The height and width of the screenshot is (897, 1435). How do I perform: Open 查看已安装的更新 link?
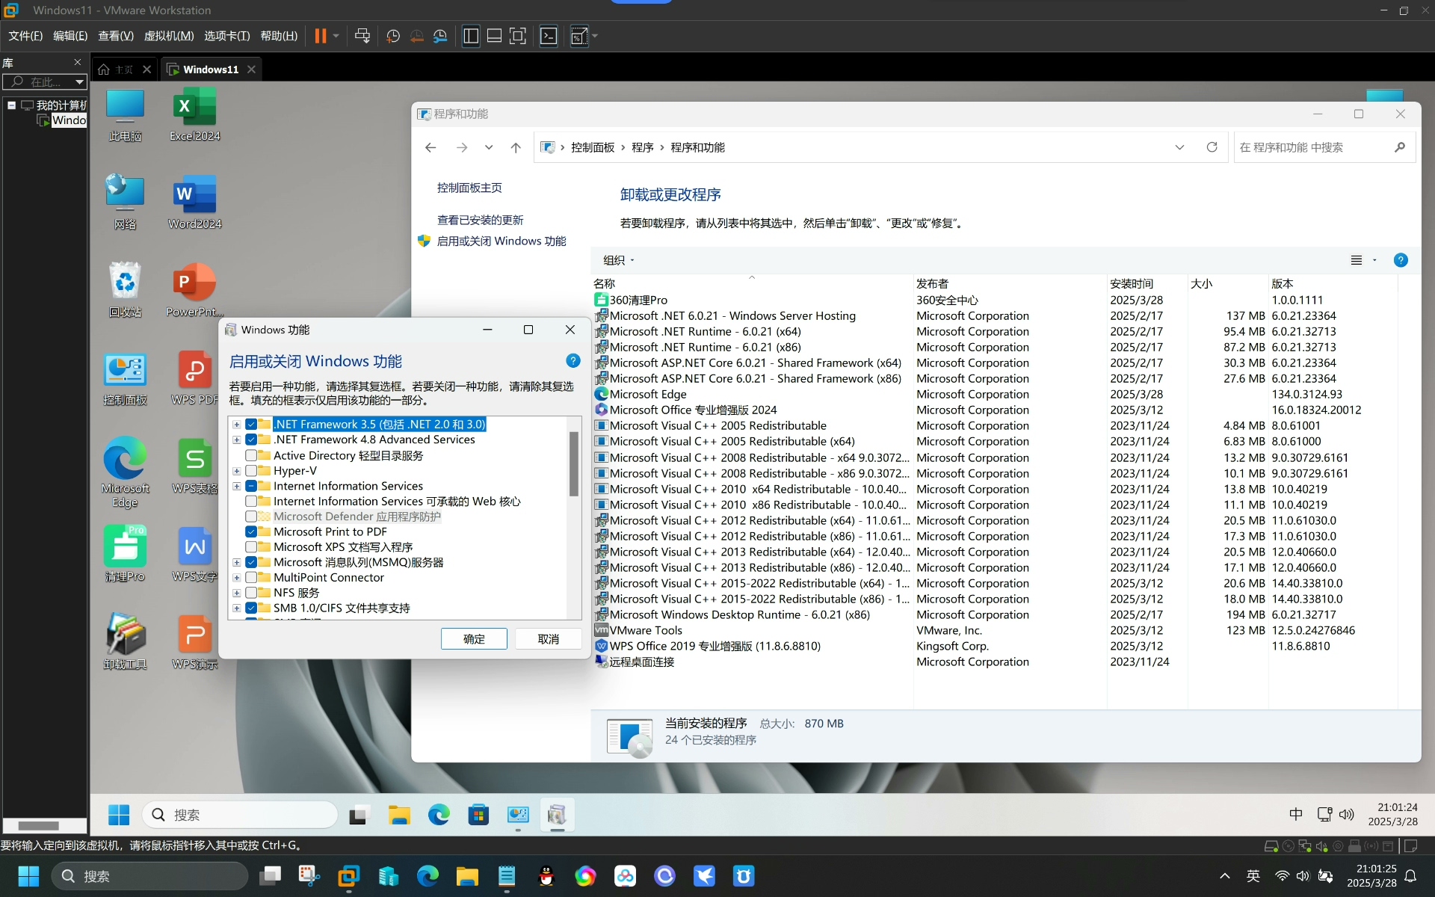pyautogui.click(x=480, y=220)
